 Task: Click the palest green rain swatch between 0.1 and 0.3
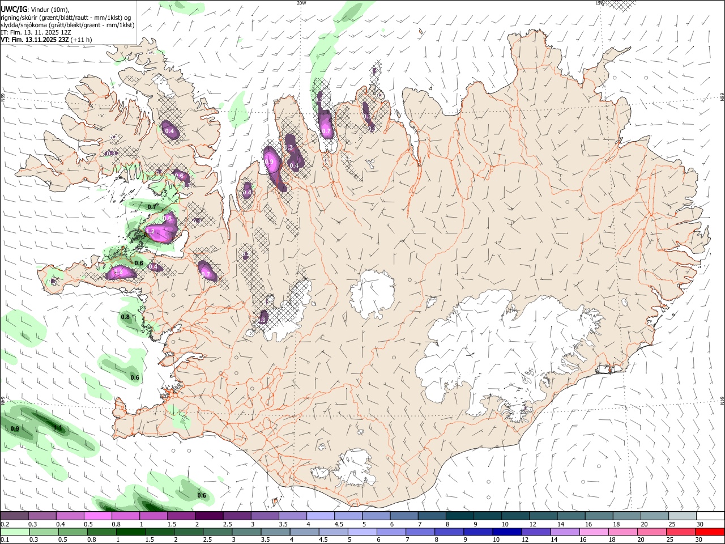point(15,532)
